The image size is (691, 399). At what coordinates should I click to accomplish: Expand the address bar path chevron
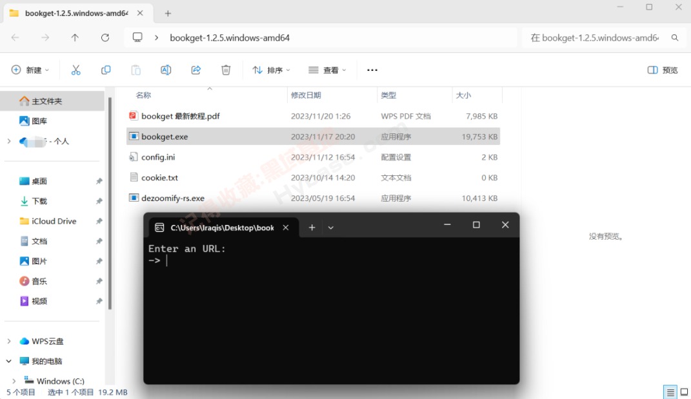(156, 38)
